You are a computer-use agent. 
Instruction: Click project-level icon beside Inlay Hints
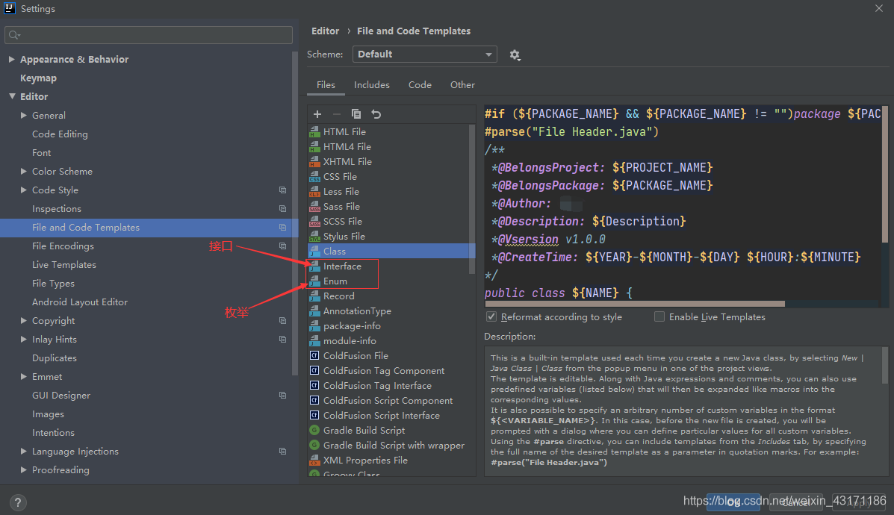[282, 340]
